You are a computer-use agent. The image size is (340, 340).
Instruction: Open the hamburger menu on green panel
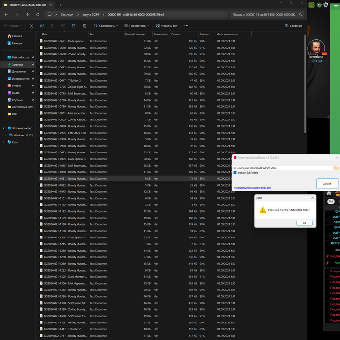click(336, 7)
